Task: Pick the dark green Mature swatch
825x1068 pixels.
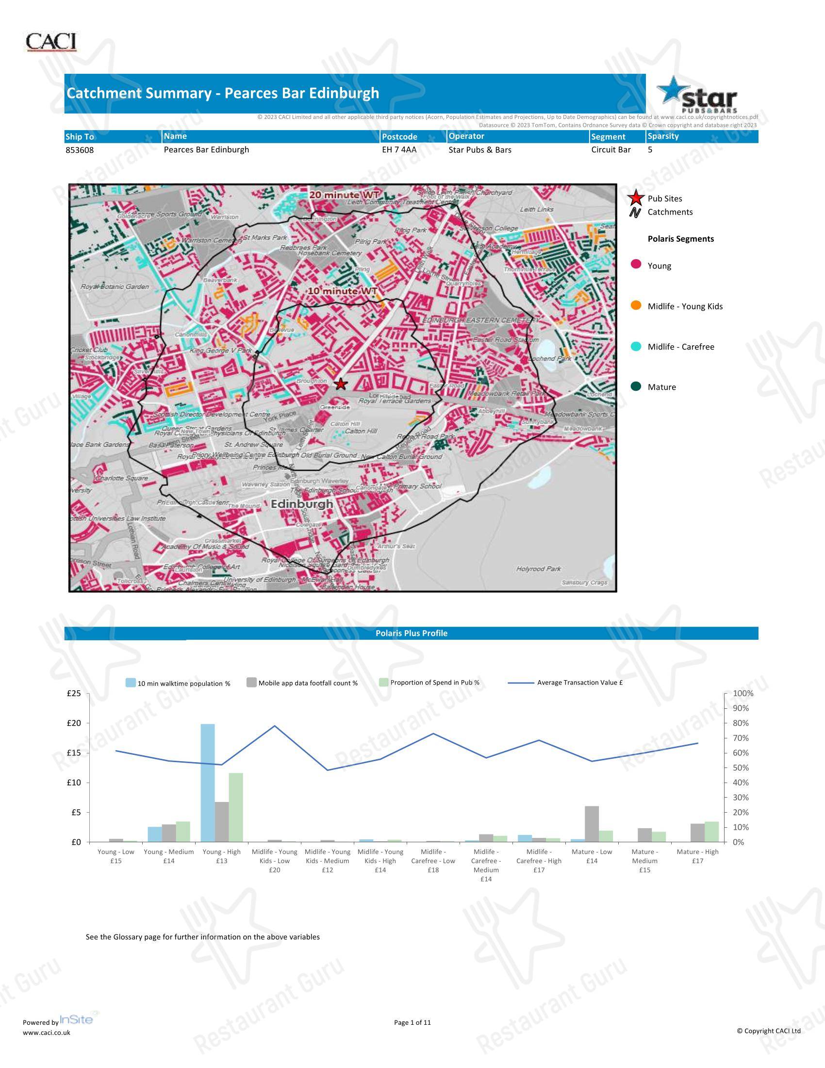Action: pyautogui.click(x=636, y=386)
